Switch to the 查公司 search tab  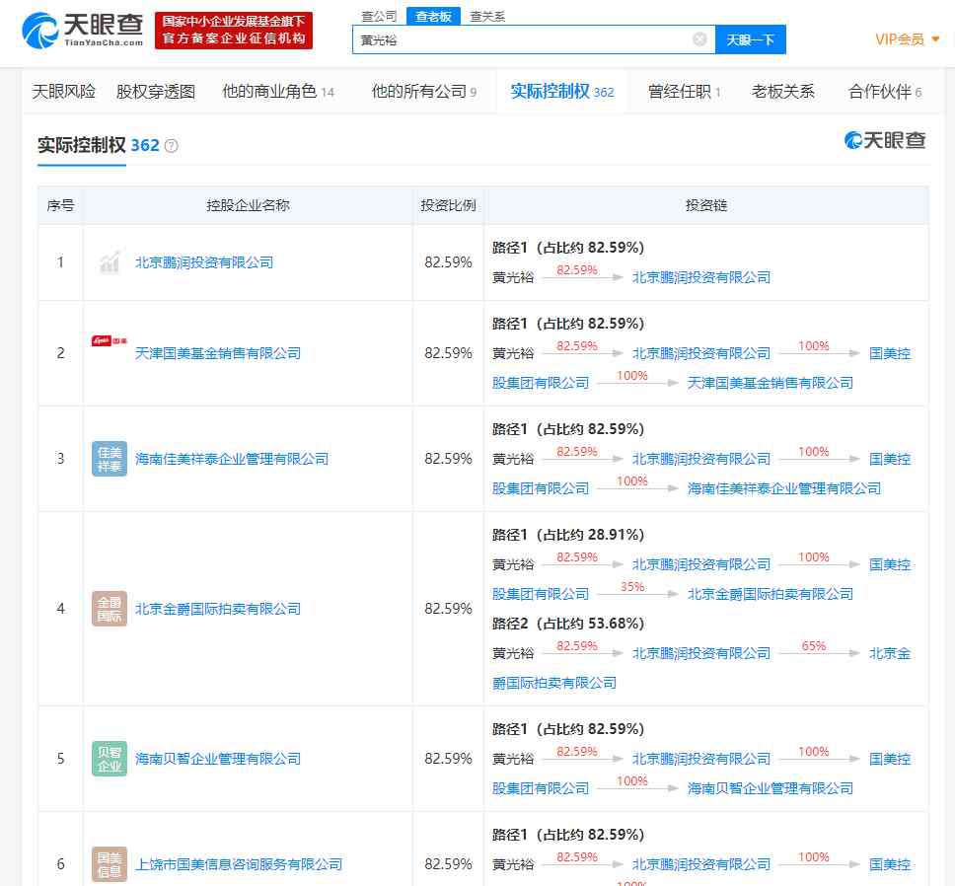click(x=379, y=17)
